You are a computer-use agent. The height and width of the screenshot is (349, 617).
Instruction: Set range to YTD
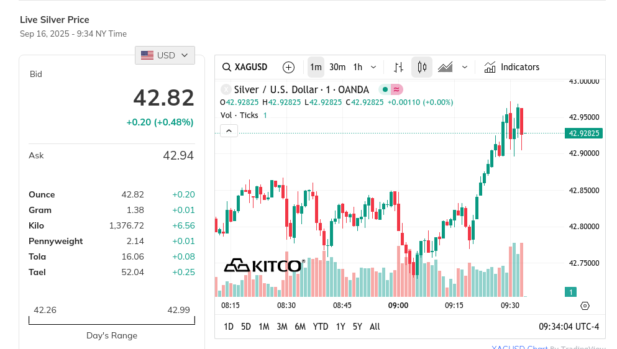320,327
